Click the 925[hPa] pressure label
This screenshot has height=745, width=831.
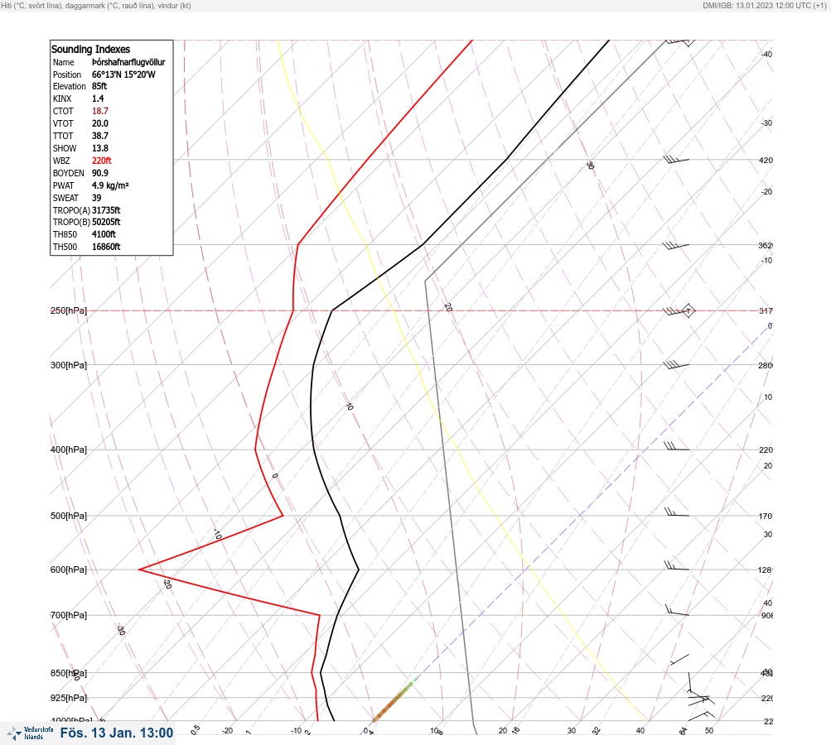pos(69,698)
